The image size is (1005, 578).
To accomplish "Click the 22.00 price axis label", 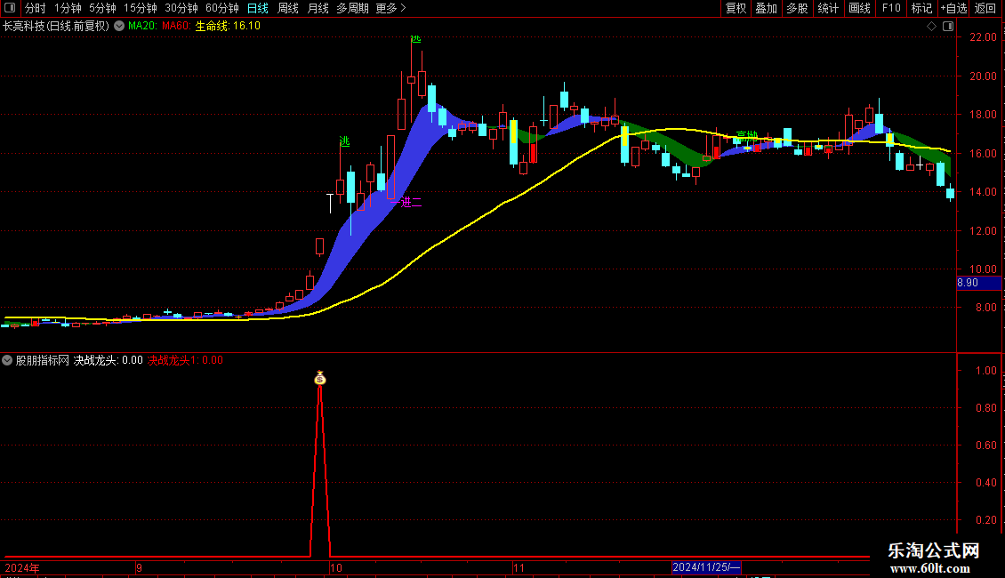I will [983, 38].
